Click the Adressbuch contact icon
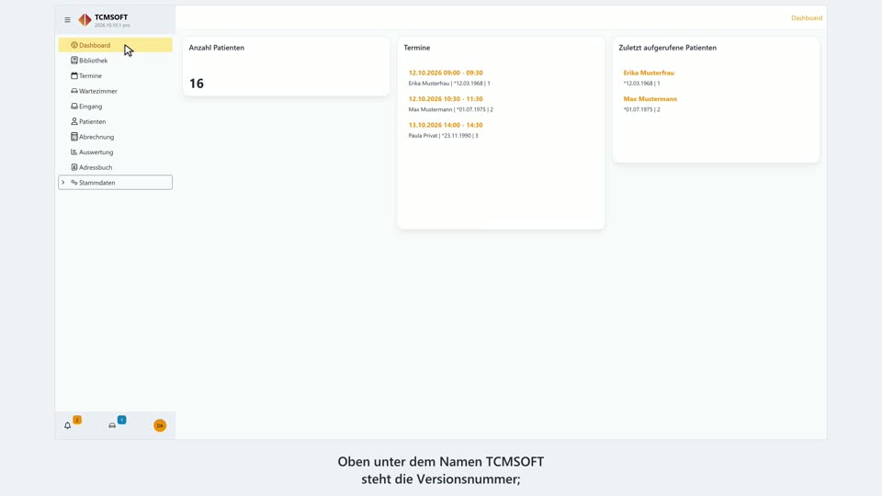 click(74, 167)
